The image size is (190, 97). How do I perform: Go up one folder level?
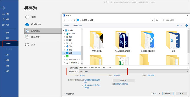(x=74, y=20)
